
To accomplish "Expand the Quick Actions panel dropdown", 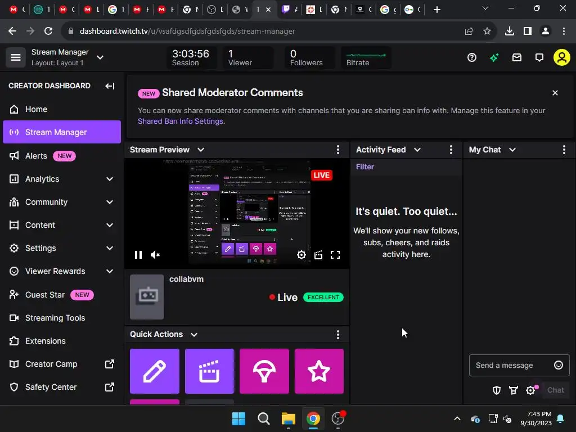I will pyautogui.click(x=194, y=334).
